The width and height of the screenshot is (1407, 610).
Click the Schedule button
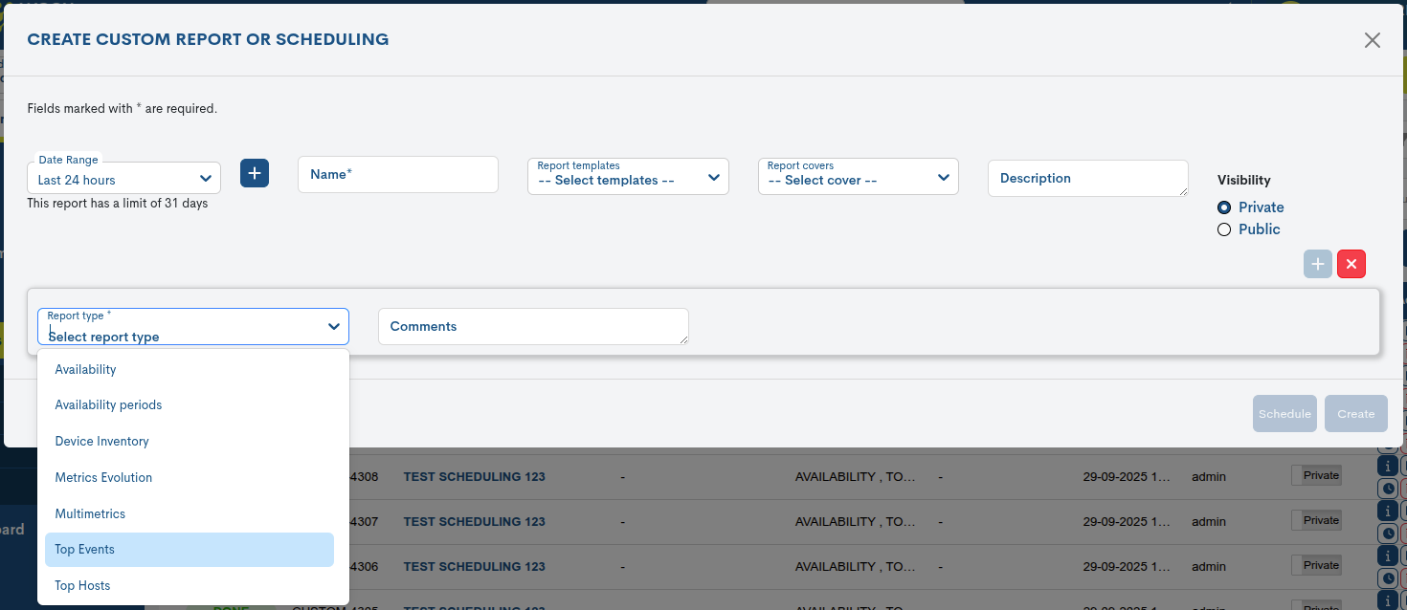click(1284, 413)
